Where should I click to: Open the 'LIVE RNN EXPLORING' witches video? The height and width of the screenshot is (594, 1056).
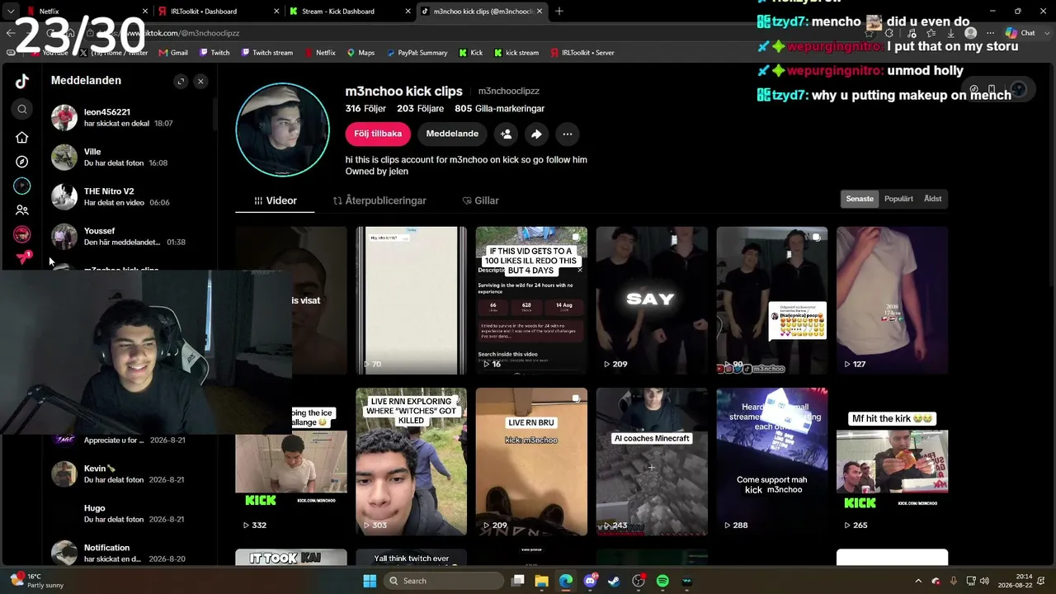(x=411, y=462)
